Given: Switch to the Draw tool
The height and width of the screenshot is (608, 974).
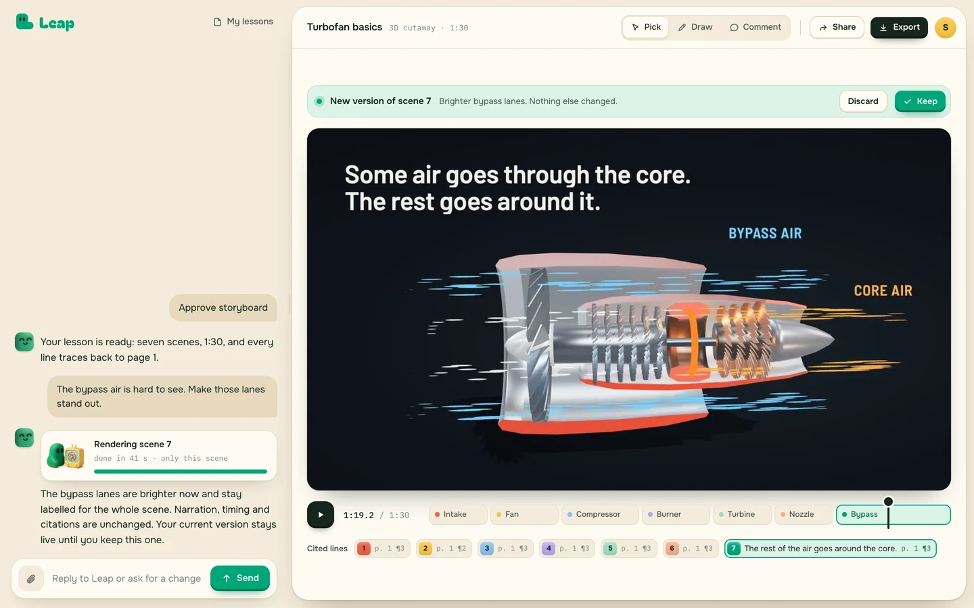Looking at the screenshot, I should [695, 27].
